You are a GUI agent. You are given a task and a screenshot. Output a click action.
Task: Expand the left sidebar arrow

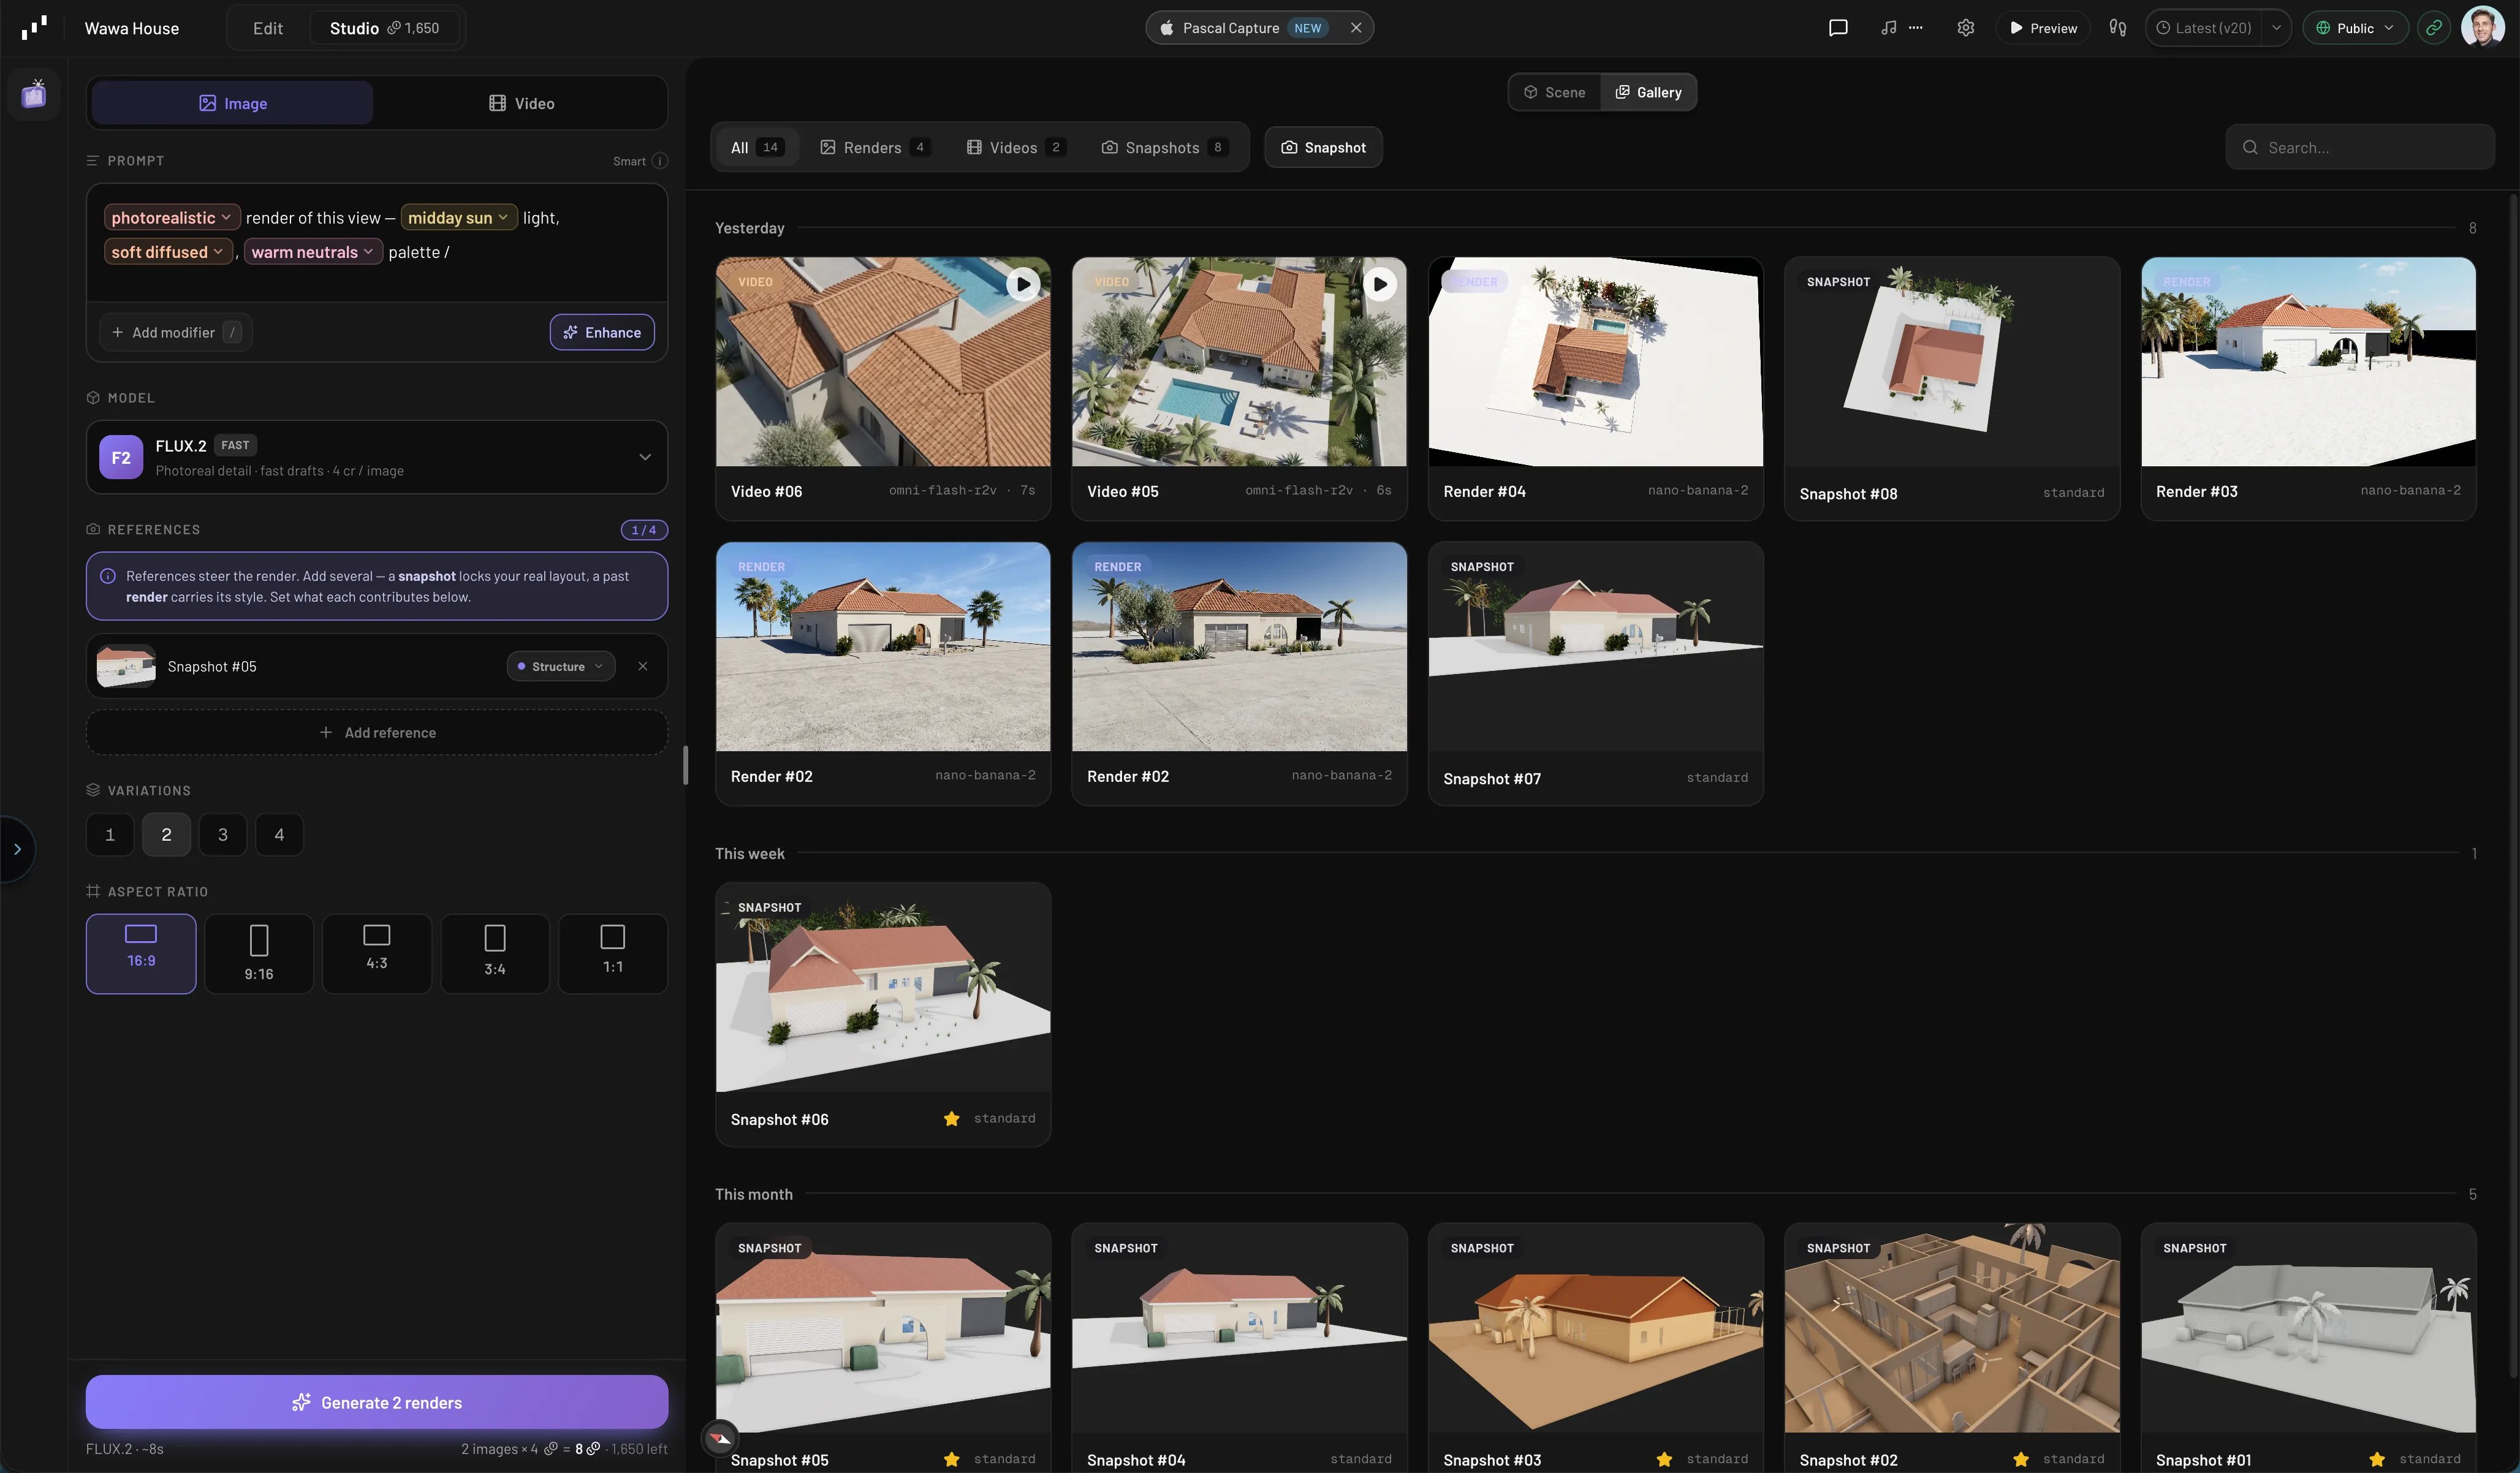point(17,849)
